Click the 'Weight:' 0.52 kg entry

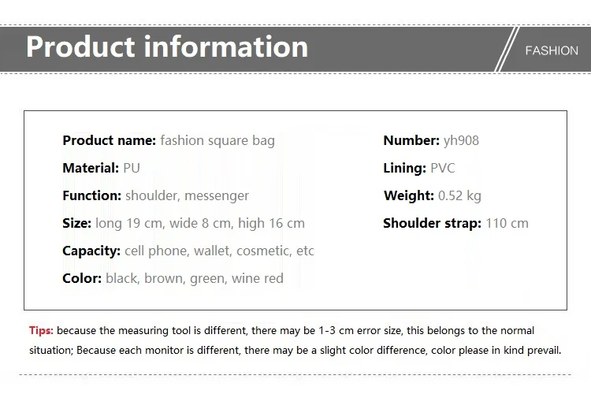point(433,195)
